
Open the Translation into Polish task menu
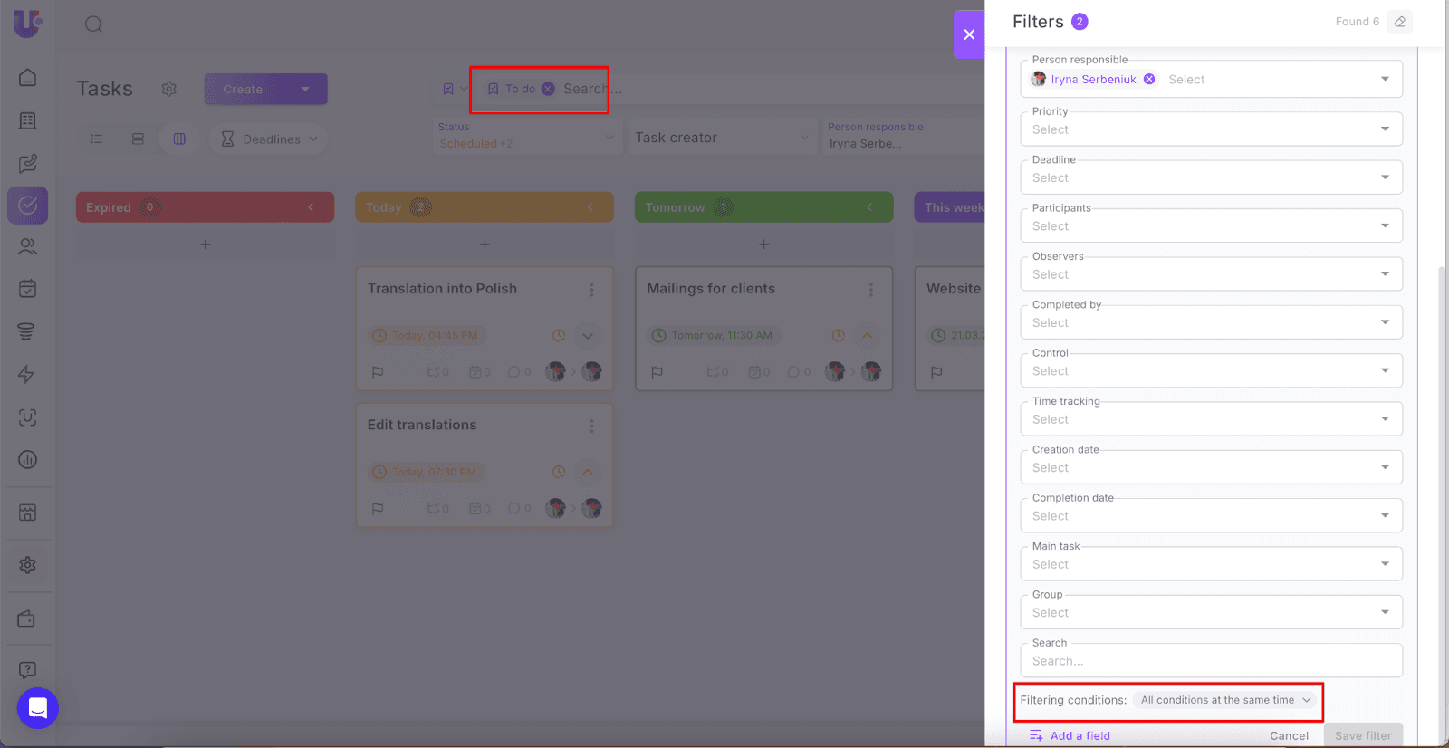[591, 290]
